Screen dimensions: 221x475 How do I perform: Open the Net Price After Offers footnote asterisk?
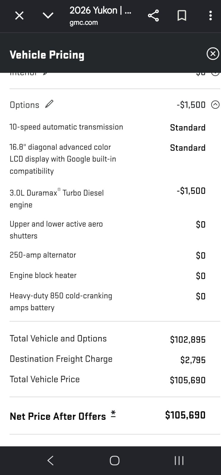(113, 414)
